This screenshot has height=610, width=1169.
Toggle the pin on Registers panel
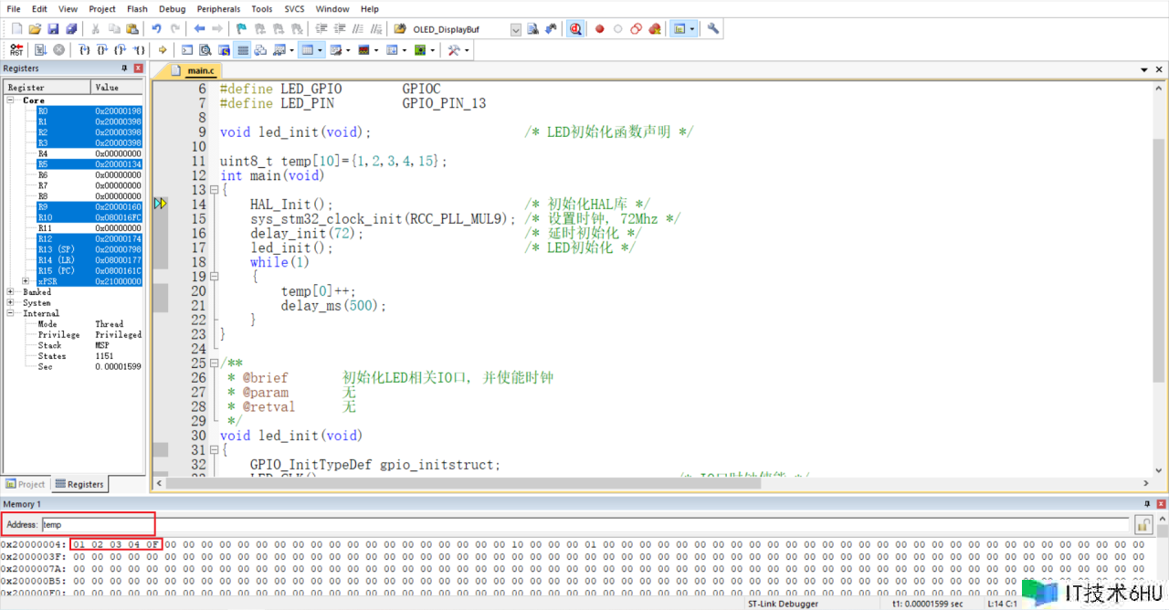[x=125, y=68]
